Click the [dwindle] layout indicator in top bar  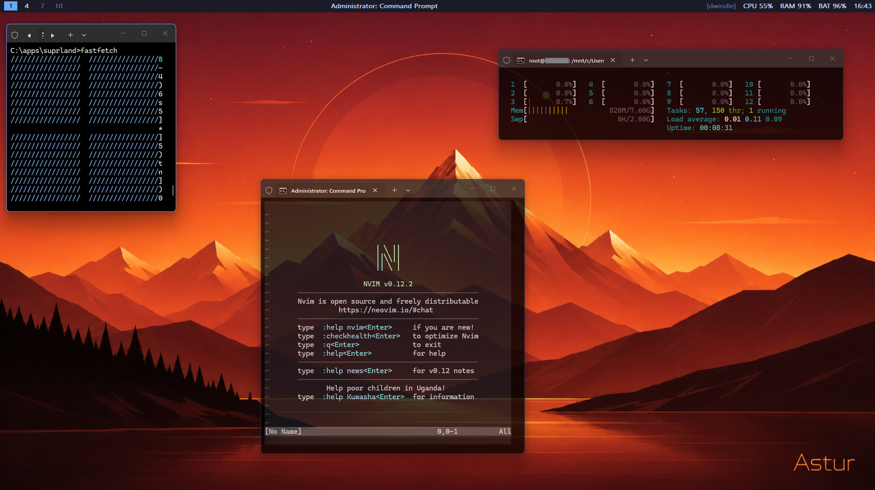pyautogui.click(x=721, y=6)
